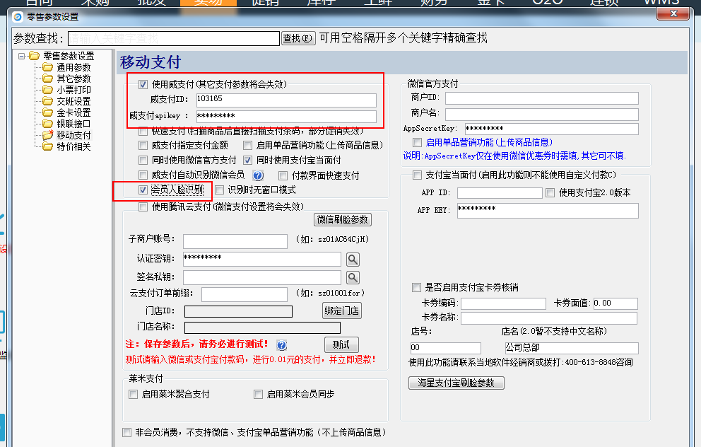Image resolution: width=701 pixels, height=447 pixels.
Task: Collapse the 零售参数设置 tree root node
Action: (x=23, y=56)
